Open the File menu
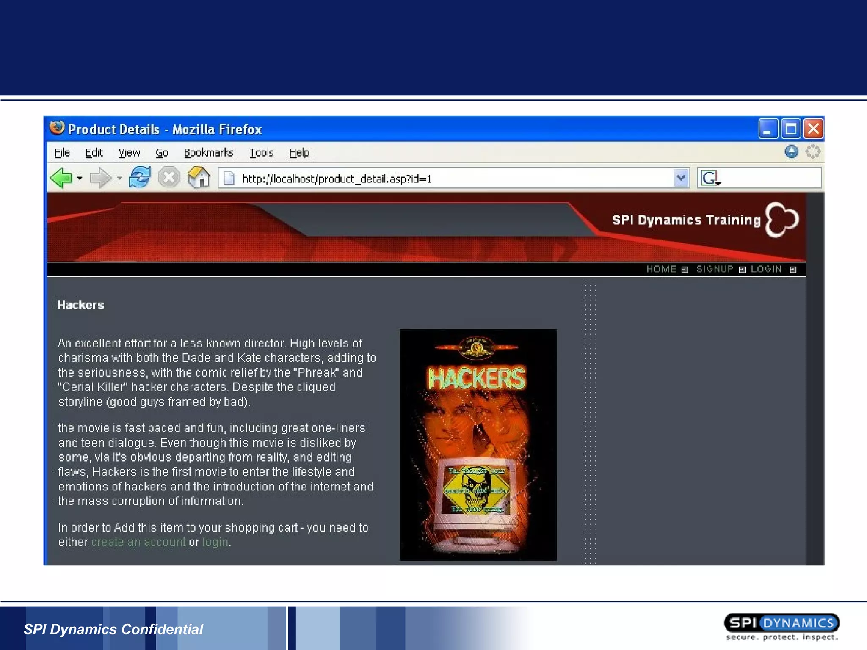 [x=62, y=153]
